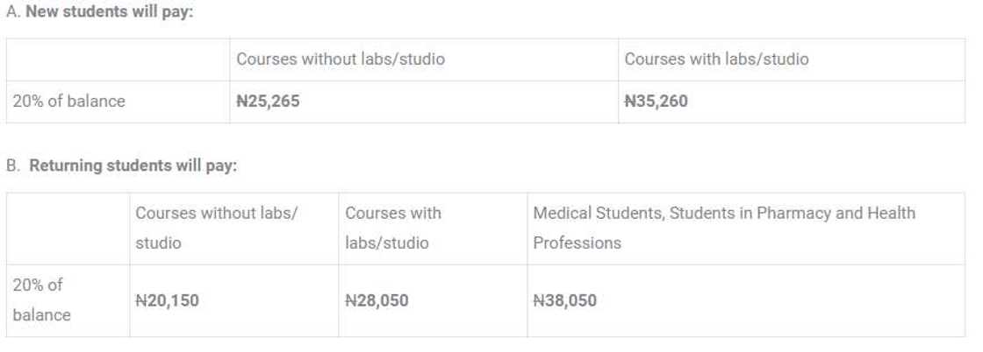Select the ₦20,150 amount cell
983x352 pixels.
(x=167, y=301)
